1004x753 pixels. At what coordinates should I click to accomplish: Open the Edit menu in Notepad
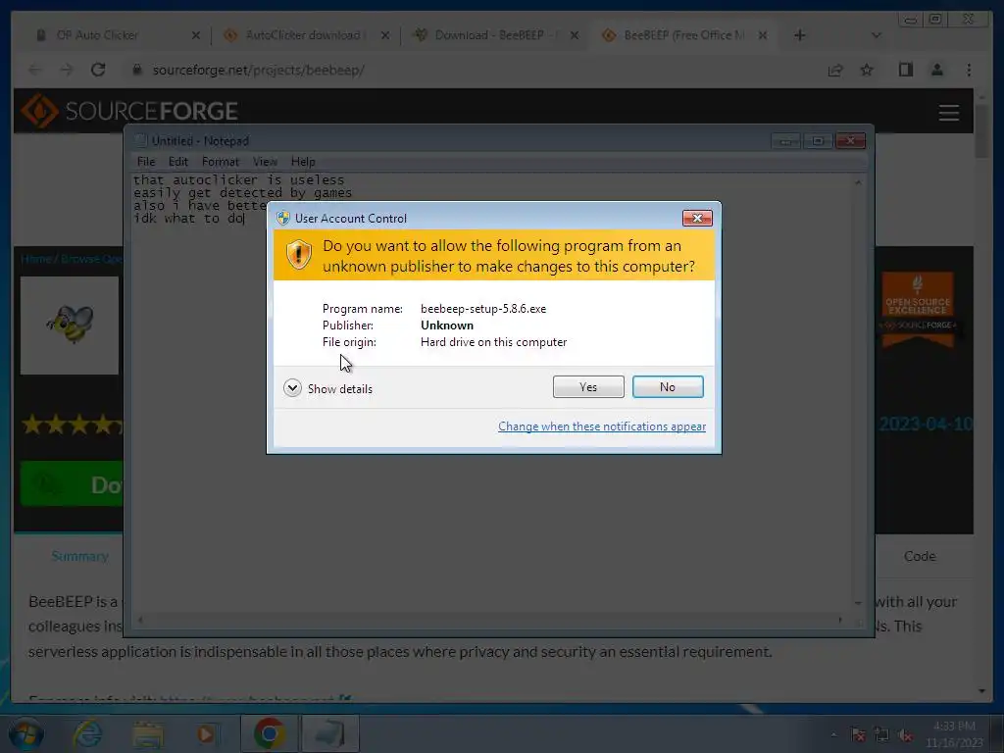click(x=178, y=162)
